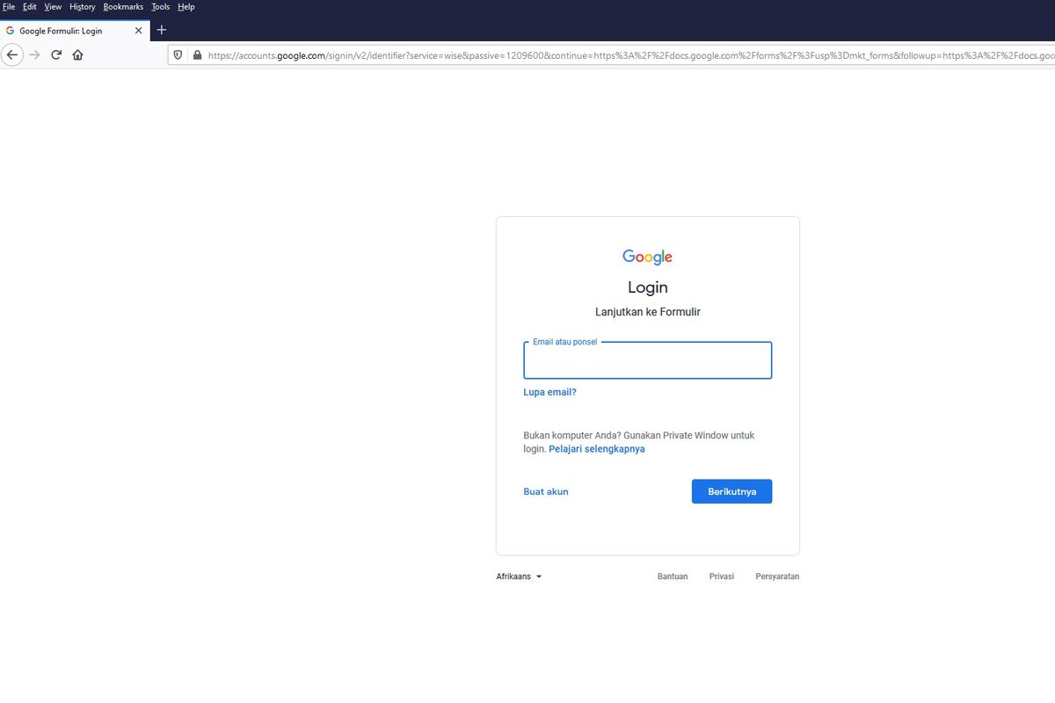Focus the Email atau ponsel field
This screenshot has width=1055, height=703.
pyautogui.click(x=647, y=361)
